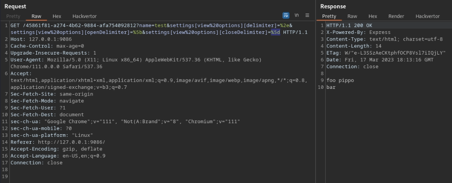452x183 pixels.
Task: Click the %2e delimiter value in request
Action: coord(283,26)
